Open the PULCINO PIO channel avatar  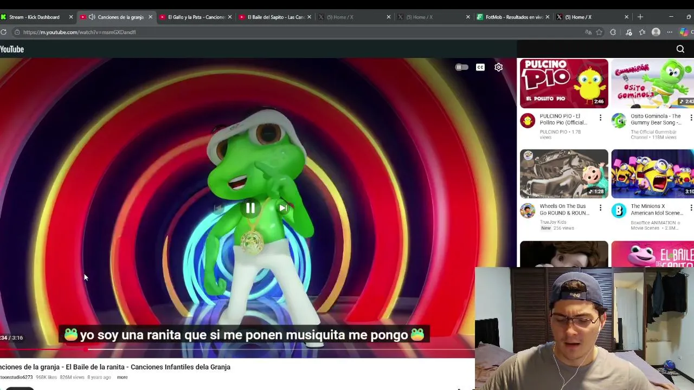click(x=528, y=121)
